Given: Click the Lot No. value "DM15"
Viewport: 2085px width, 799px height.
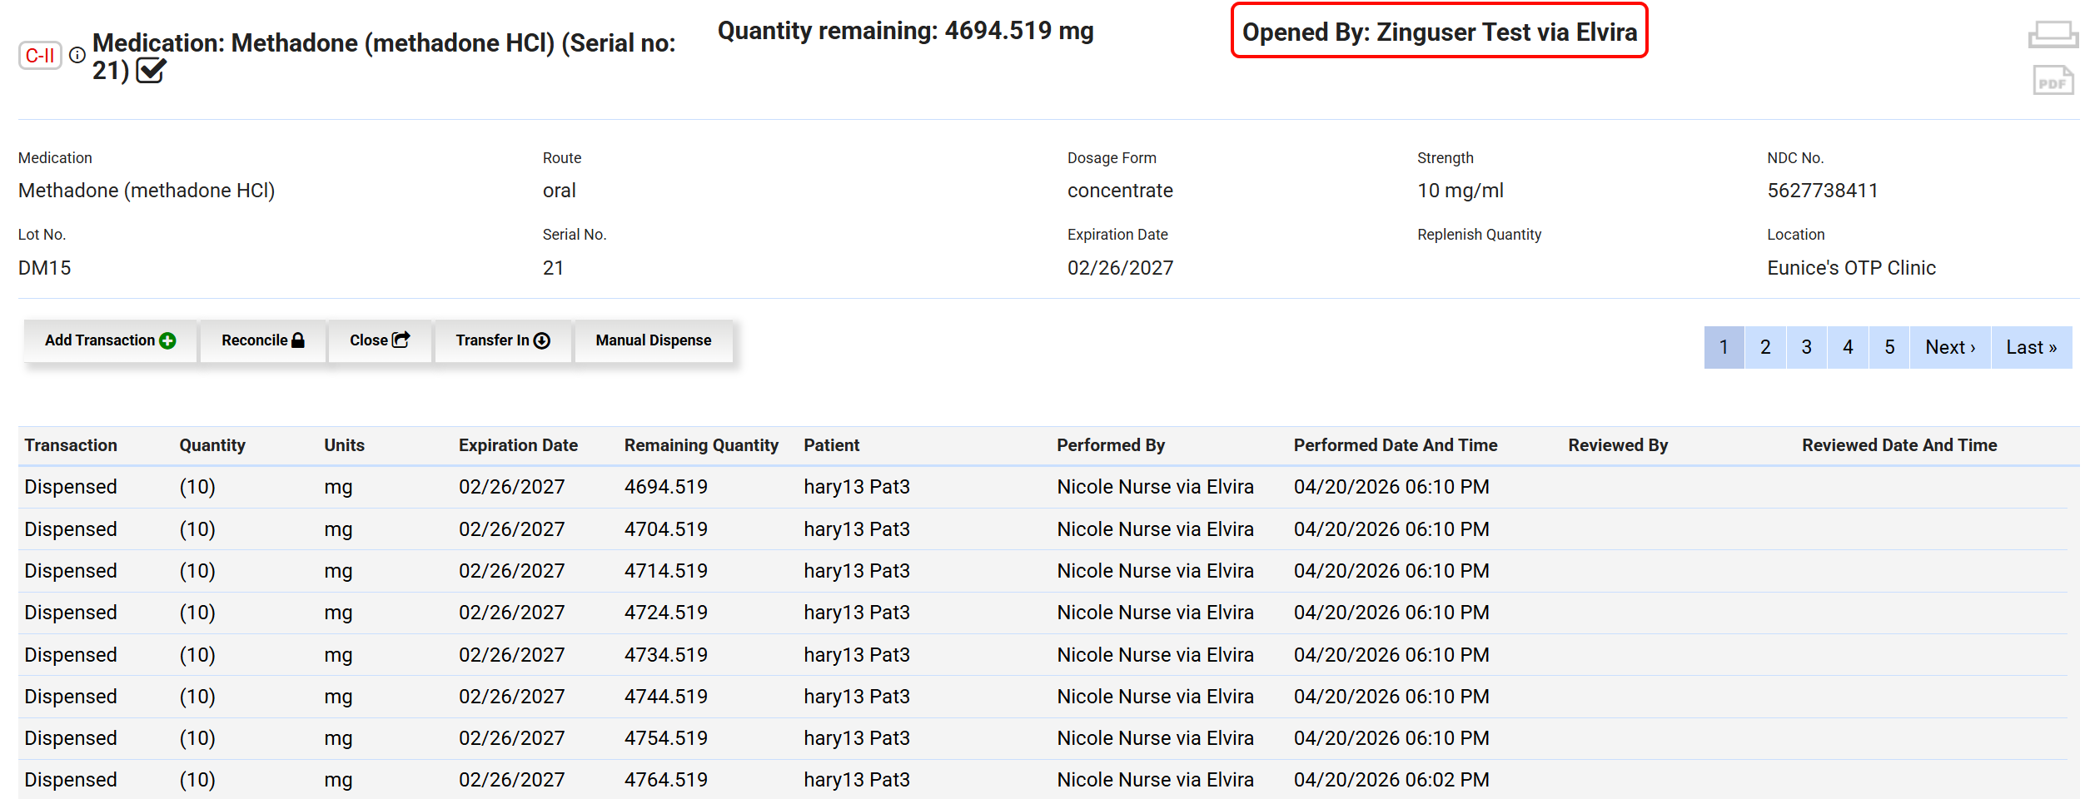Looking at the screenshot, I should point(45,268).
